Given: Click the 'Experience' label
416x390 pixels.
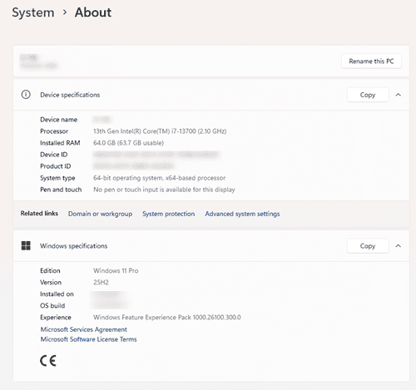Looking at the screenshot, I should (56, 318).
